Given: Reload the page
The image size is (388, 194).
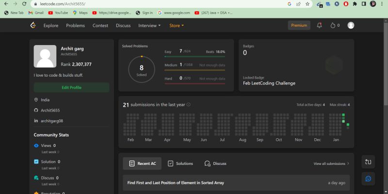Looking at the screenshot, I should pyautogui.click(x=24, y=4).
